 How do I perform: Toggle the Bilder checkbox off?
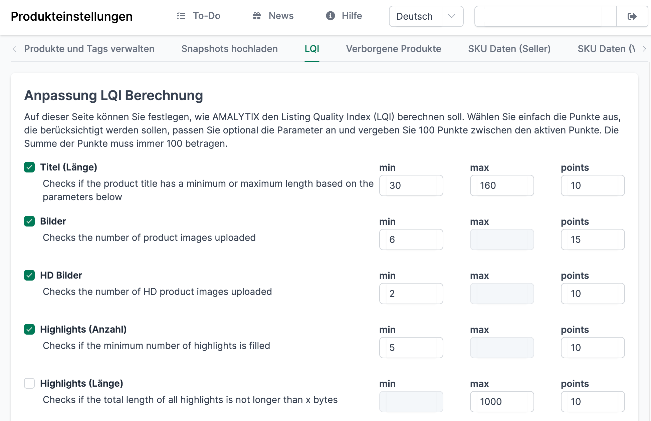pos(29,221)
